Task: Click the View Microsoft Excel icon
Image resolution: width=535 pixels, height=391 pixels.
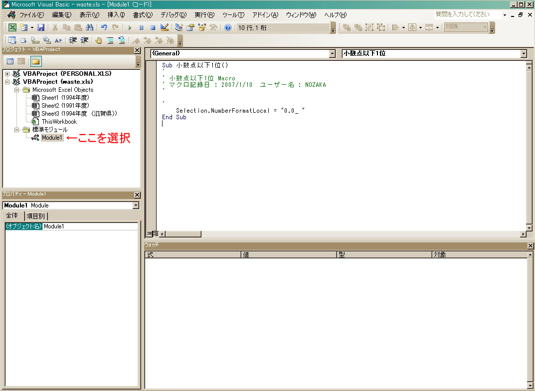Action: pos(12,27)
